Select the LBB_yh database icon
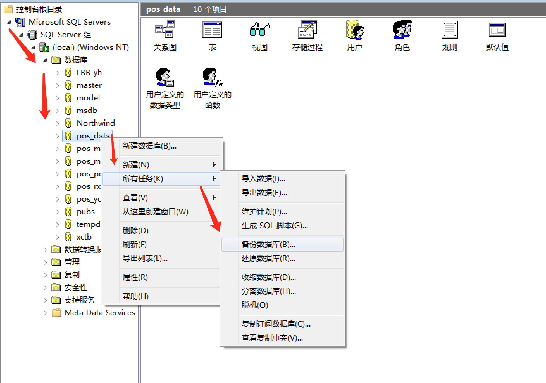The width and height of the screenshot is (546, 383). [68, 72]
